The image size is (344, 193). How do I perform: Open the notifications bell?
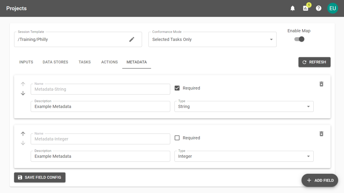[292, 8]
